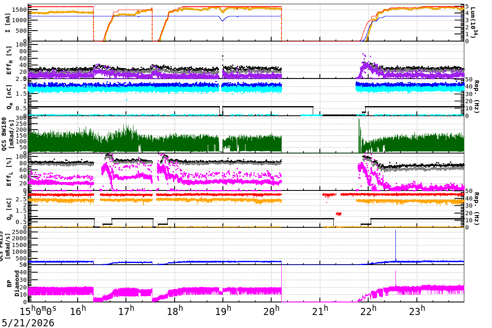This screenshot has height=328, width=492.
Task: Select the 1000 tick on I [mA] axis
Action: coord(19,20)
